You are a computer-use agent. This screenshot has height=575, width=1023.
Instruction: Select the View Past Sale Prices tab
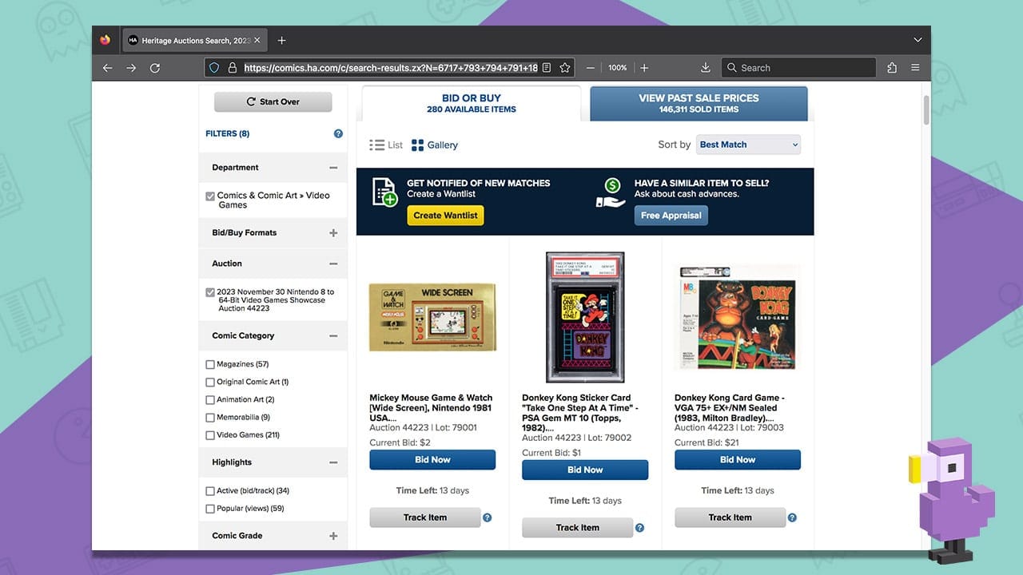[x=699, y=103]
